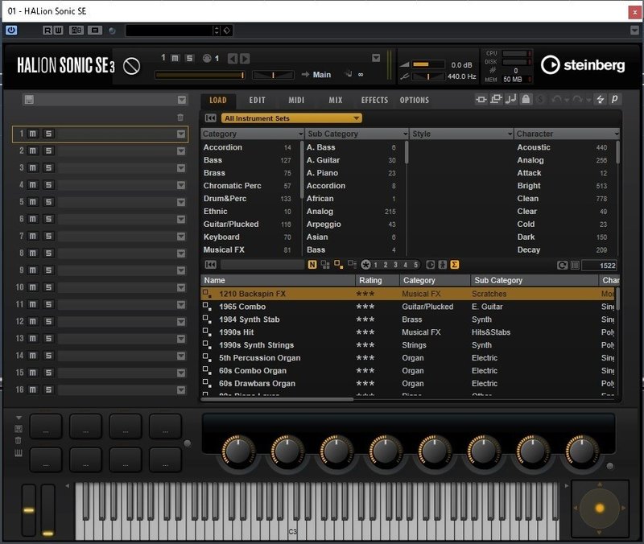
Task: Mute slot 12 in the rack
Action: point(33,321)
